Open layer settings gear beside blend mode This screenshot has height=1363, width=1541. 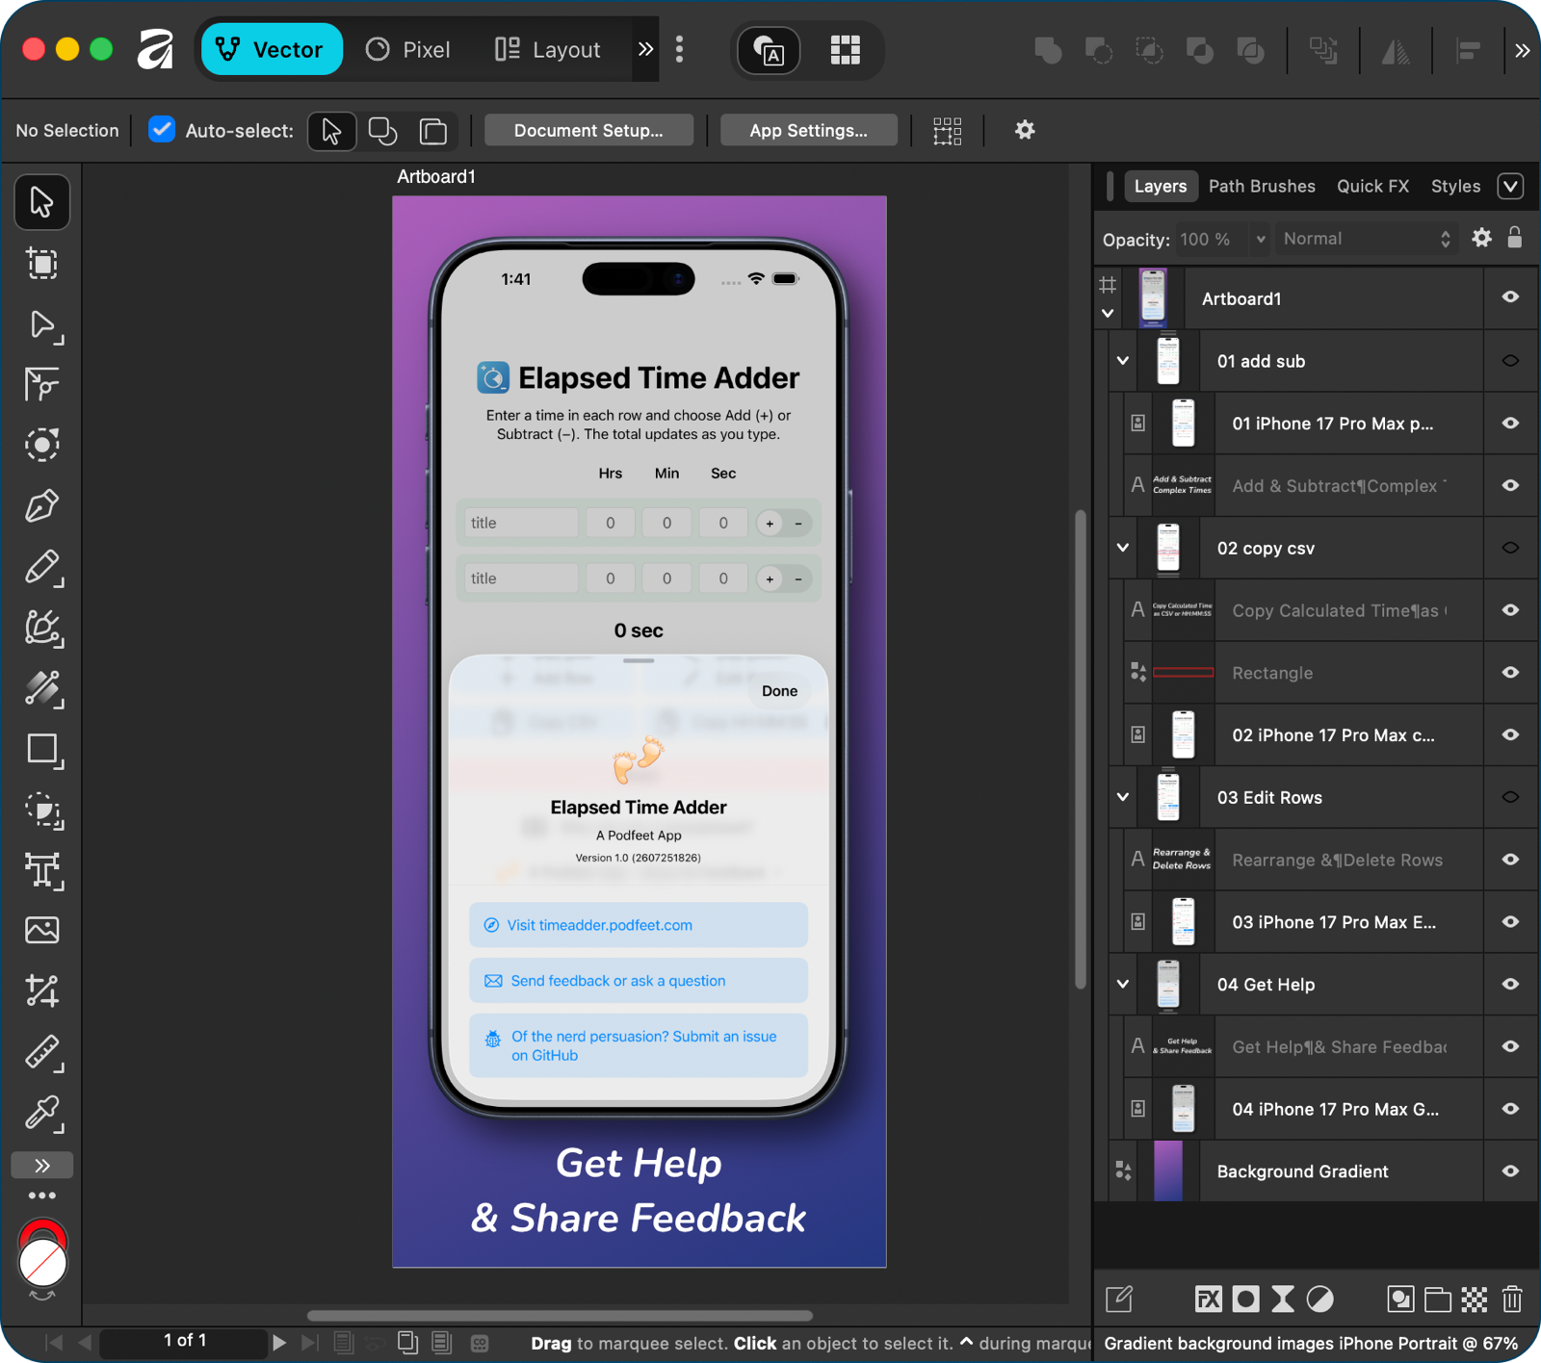point(1481,238)
